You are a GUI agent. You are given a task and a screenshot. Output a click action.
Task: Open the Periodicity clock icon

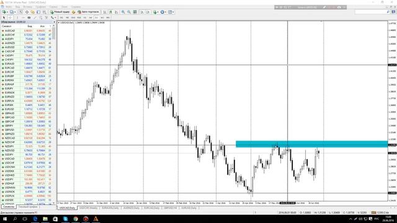tap(163, 12)
